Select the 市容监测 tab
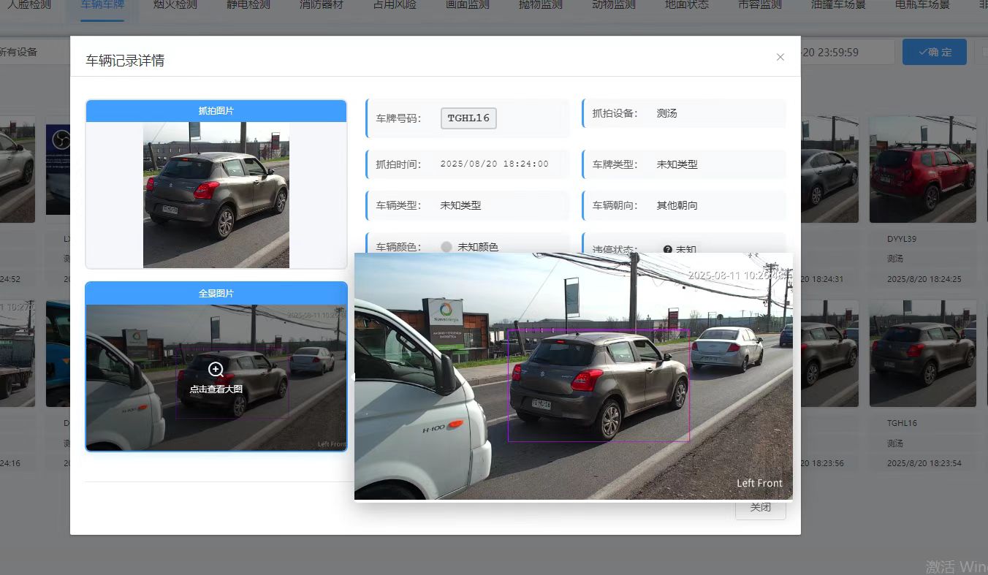The height and width of the screenshot is (575, 988). [x=760, y=4]
